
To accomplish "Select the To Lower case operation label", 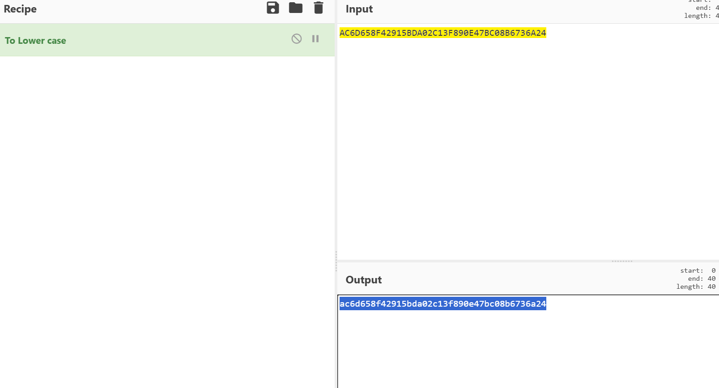I will [35, 41].
